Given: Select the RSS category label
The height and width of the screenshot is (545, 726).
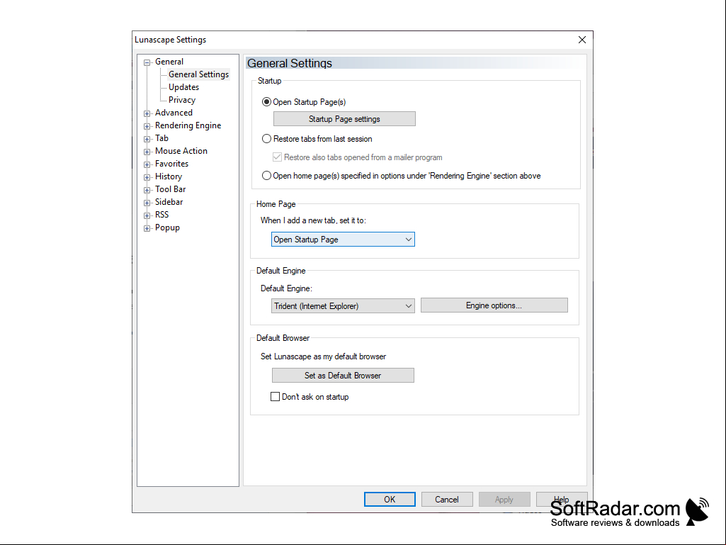Looking at the screenshot, I should point(161,215).
